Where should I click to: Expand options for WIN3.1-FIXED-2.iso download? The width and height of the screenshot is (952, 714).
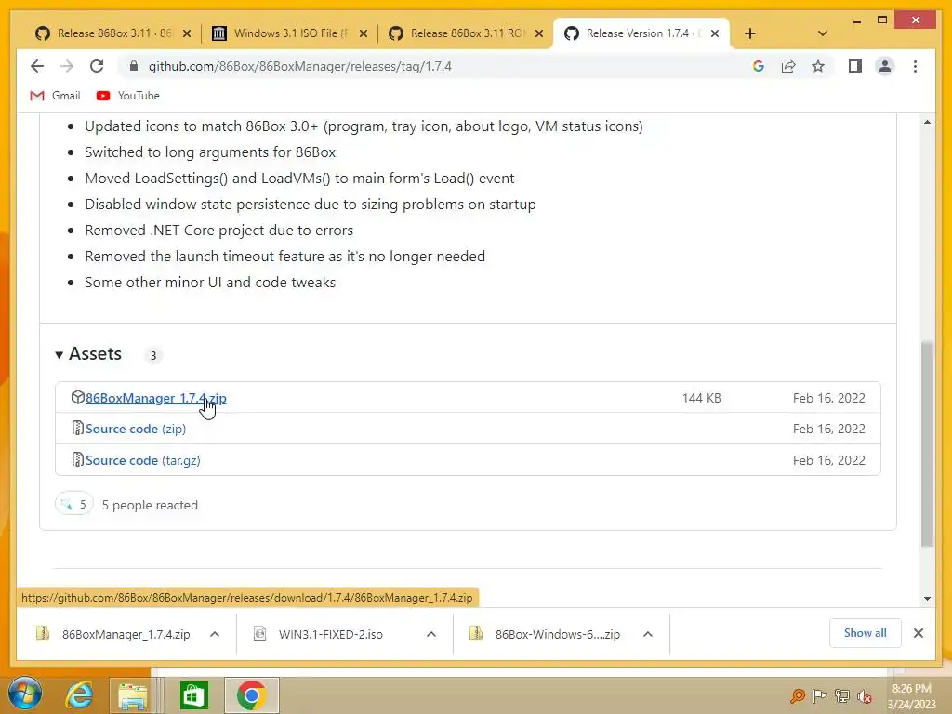coord(431,634)
